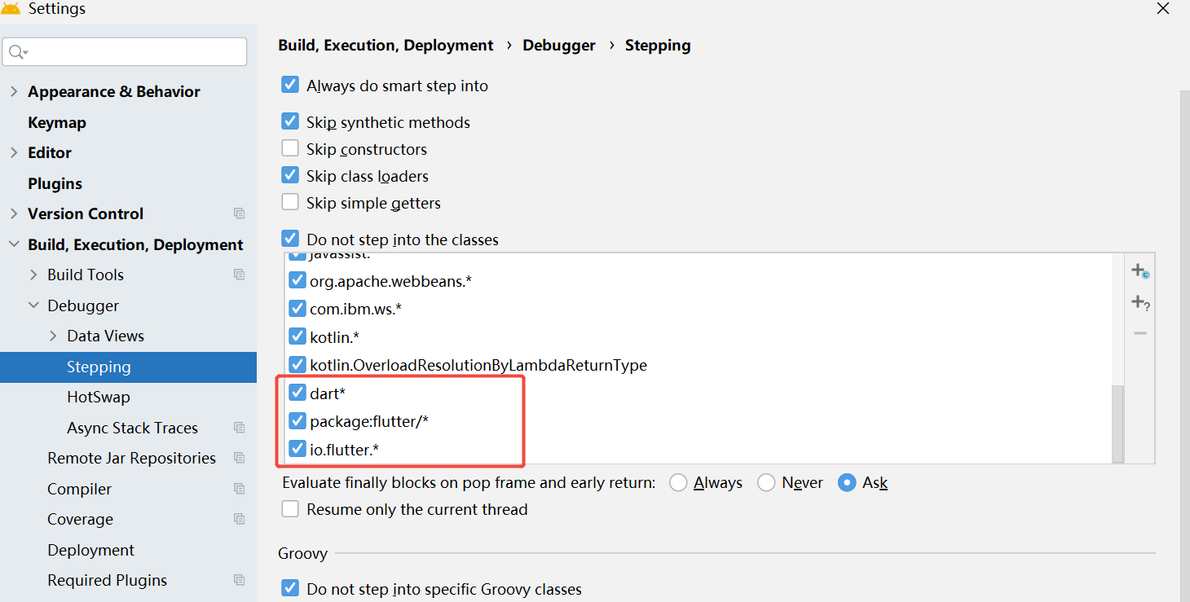
Task: Select the Always radio button
Action: 678,482
